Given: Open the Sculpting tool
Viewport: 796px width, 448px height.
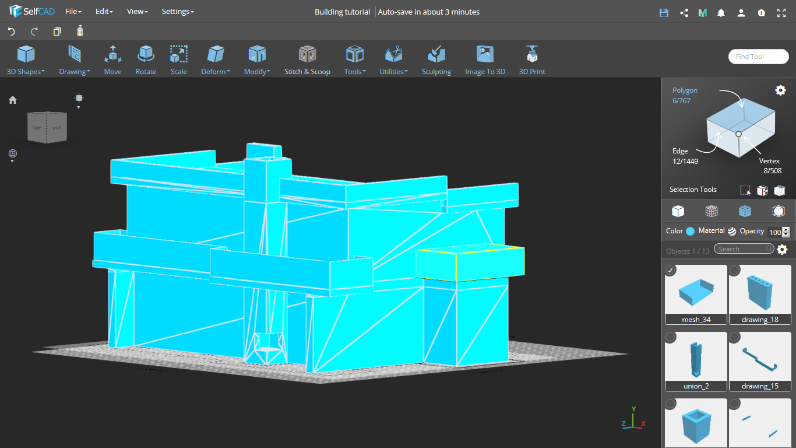Looking at the screenshot, I should (x=436, y=61).
